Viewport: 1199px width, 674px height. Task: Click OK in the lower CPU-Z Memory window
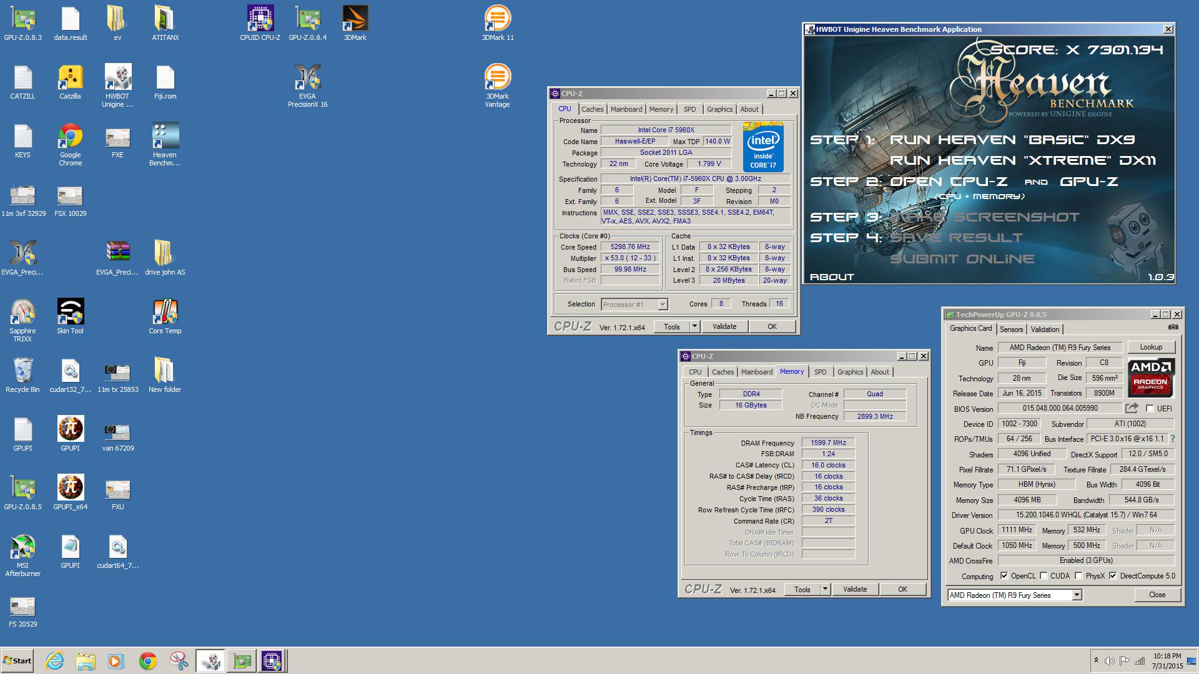tap(902, 589)
